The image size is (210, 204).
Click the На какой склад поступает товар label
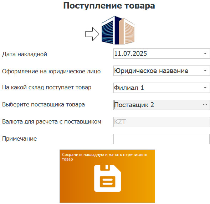point(47,88)
